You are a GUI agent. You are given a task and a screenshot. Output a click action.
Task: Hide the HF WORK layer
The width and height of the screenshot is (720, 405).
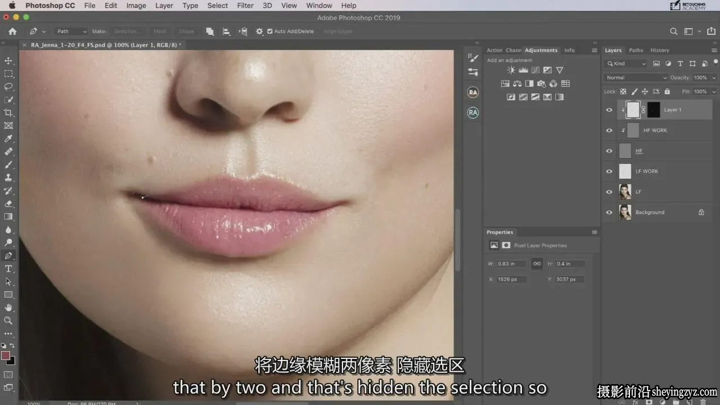(609, 130)
